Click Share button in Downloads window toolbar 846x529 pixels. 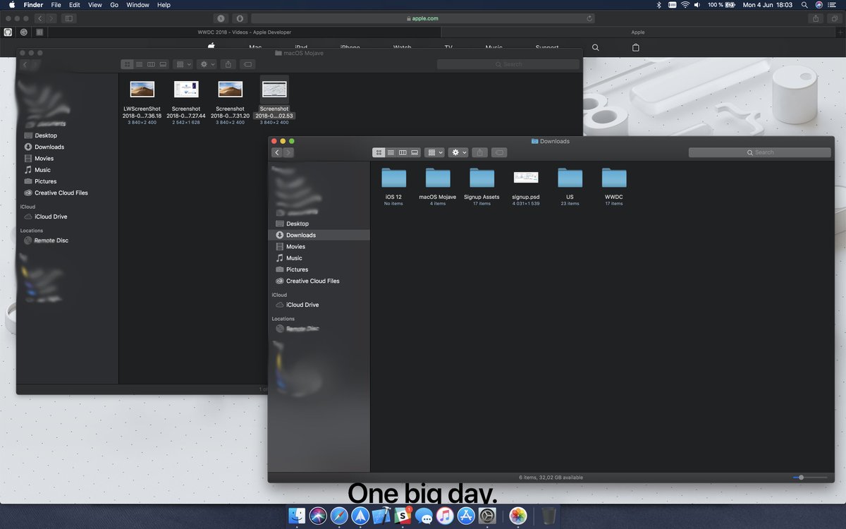pos(479,152)
